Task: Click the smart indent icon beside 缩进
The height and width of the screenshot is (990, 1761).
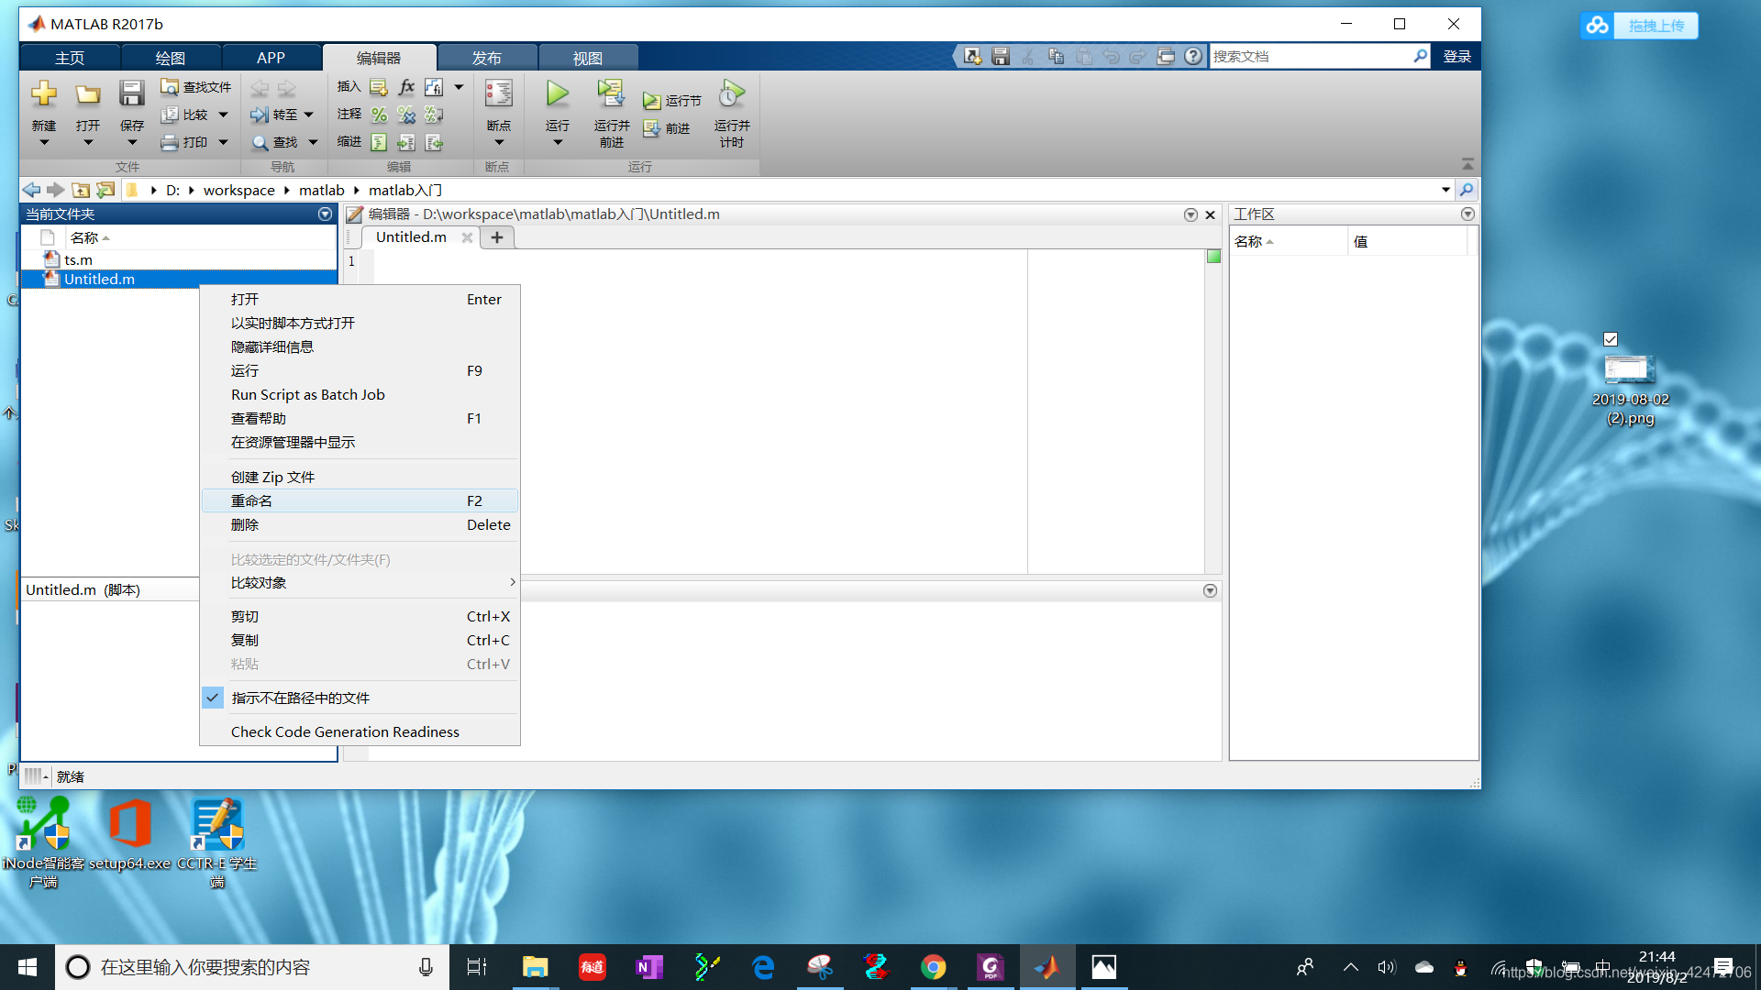Action: [379, 142]
